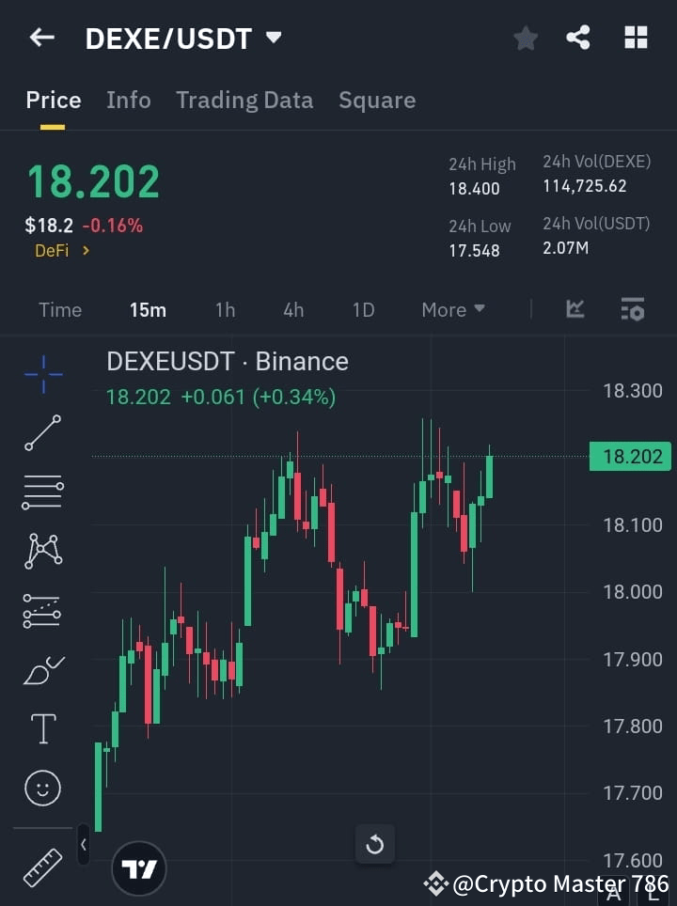Tap the share icon
This screenshot has height=906, width=677.
tap(578, 38)
